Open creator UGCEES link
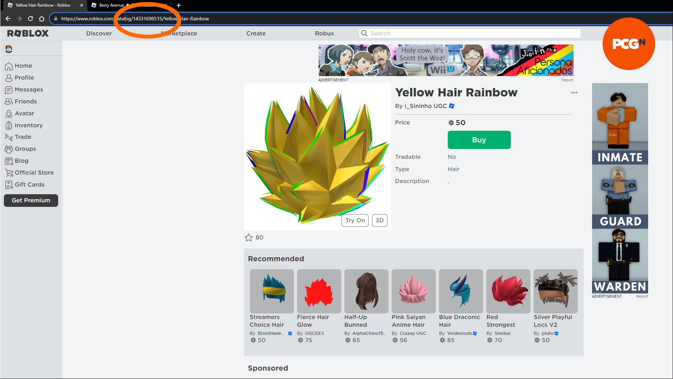The image size is (673, 379). click(314, 333)
